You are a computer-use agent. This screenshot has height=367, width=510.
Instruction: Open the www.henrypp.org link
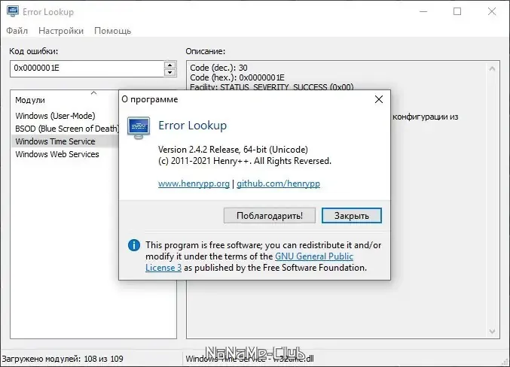[x=194, y=183]
